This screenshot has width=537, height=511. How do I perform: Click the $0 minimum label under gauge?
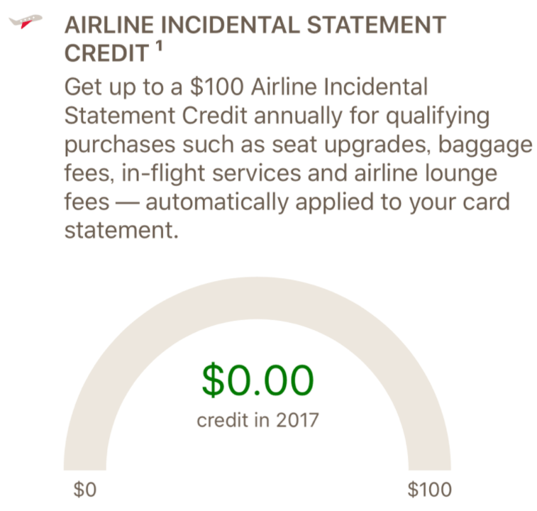tap(84, 490)
